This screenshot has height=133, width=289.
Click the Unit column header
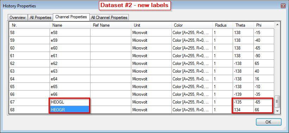[x=151, y=25]
